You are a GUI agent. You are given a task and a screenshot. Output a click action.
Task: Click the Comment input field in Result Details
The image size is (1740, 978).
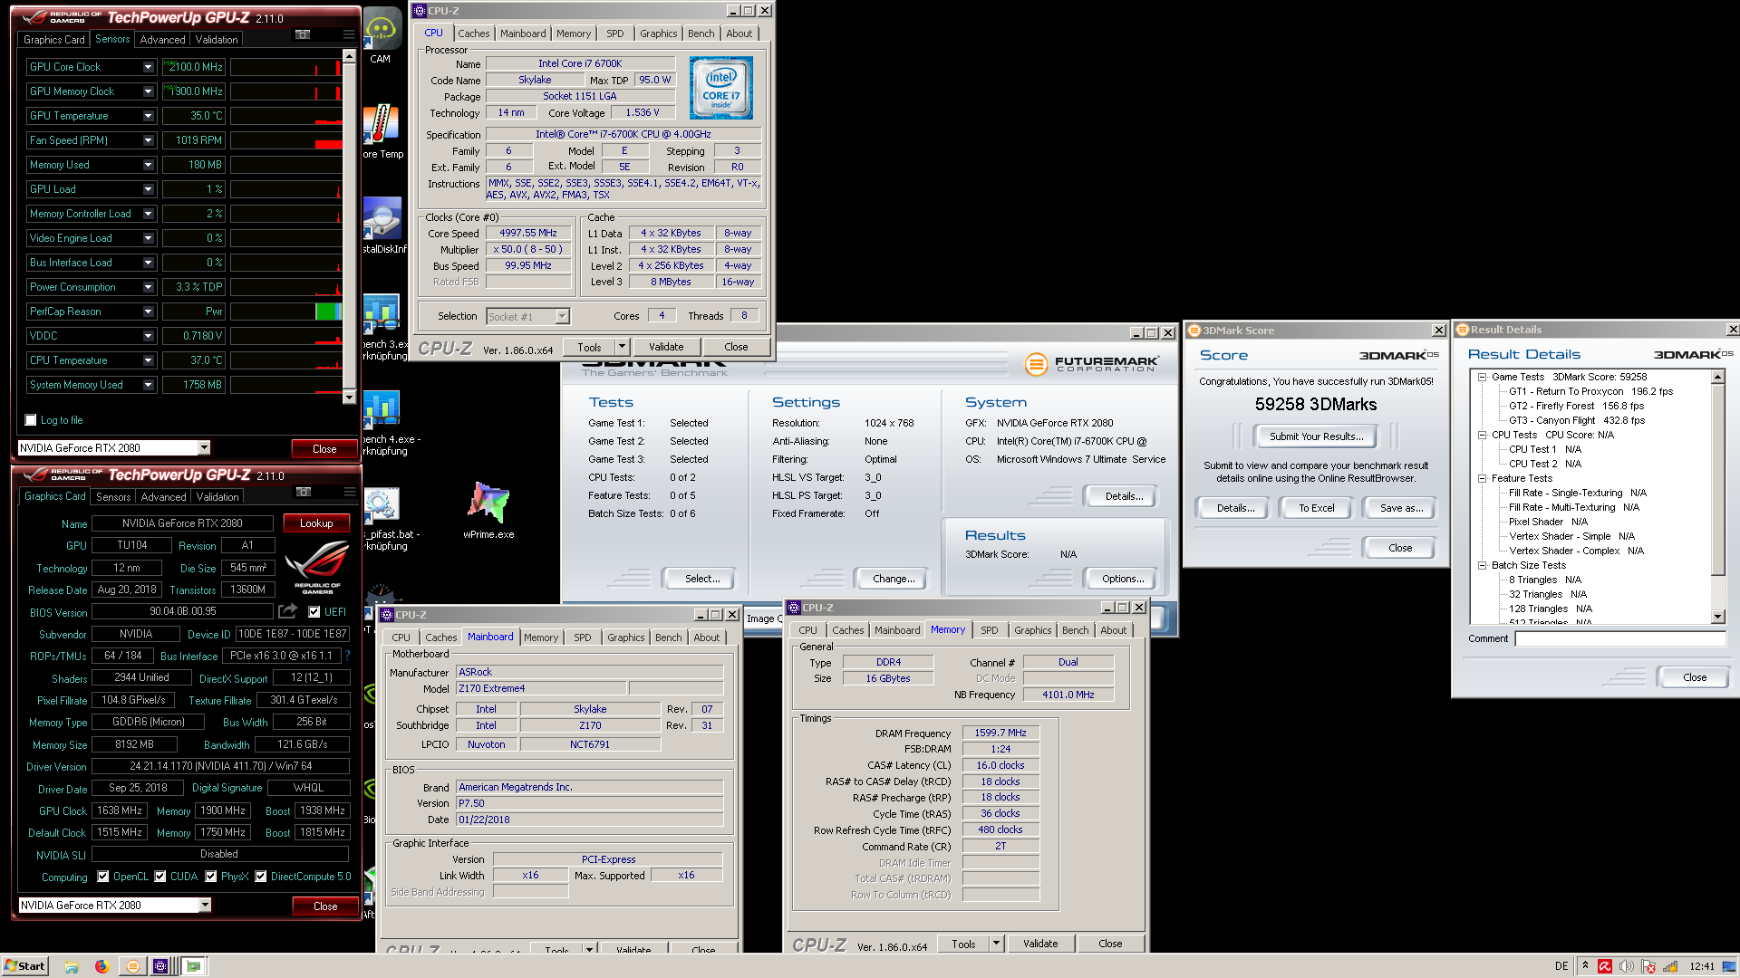(x=1619, y=638)
